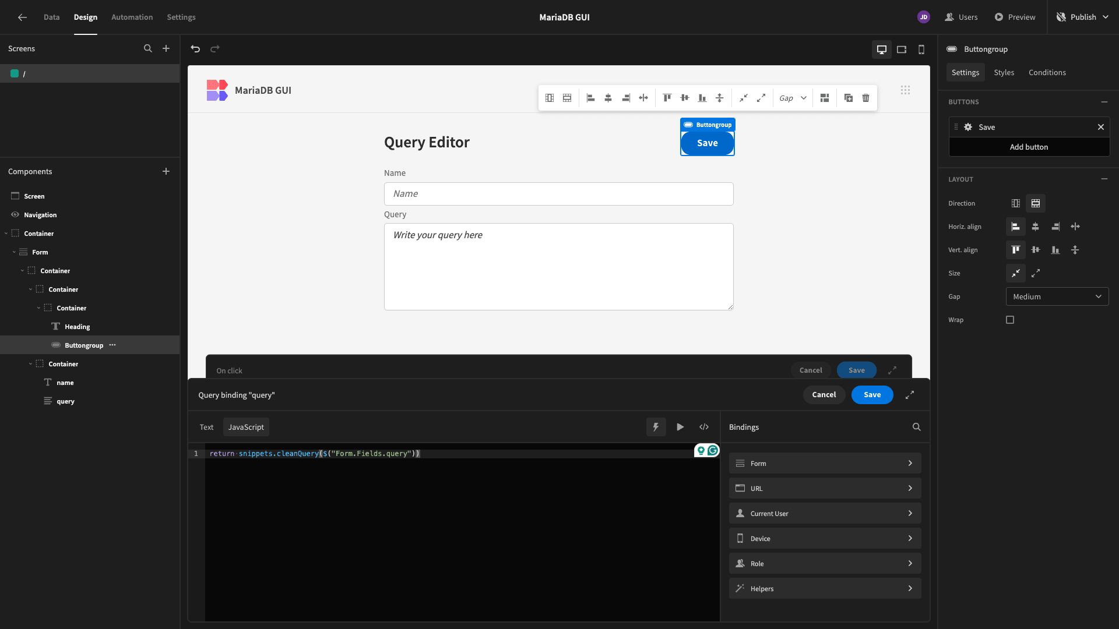Switch to the Data tab

(x=51, y=17)
